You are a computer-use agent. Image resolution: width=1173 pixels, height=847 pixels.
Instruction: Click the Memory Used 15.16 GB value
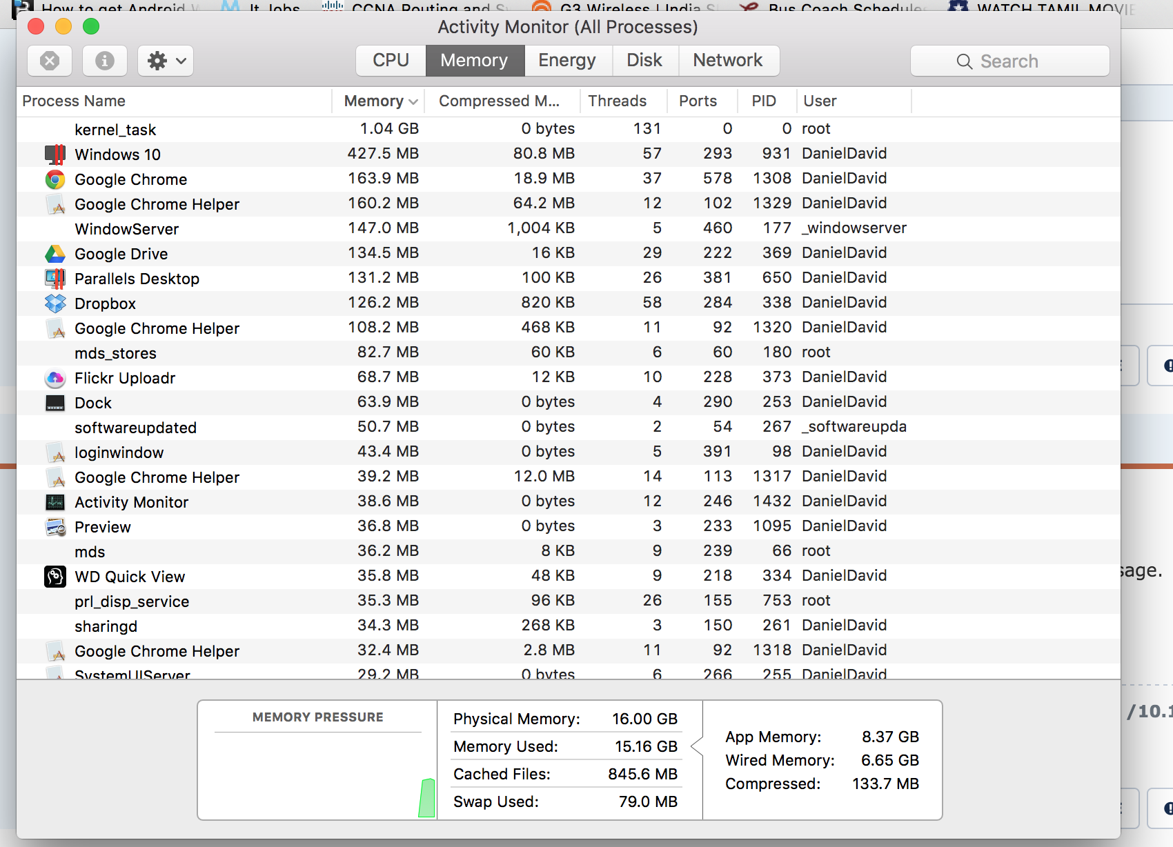pos(646,746)
